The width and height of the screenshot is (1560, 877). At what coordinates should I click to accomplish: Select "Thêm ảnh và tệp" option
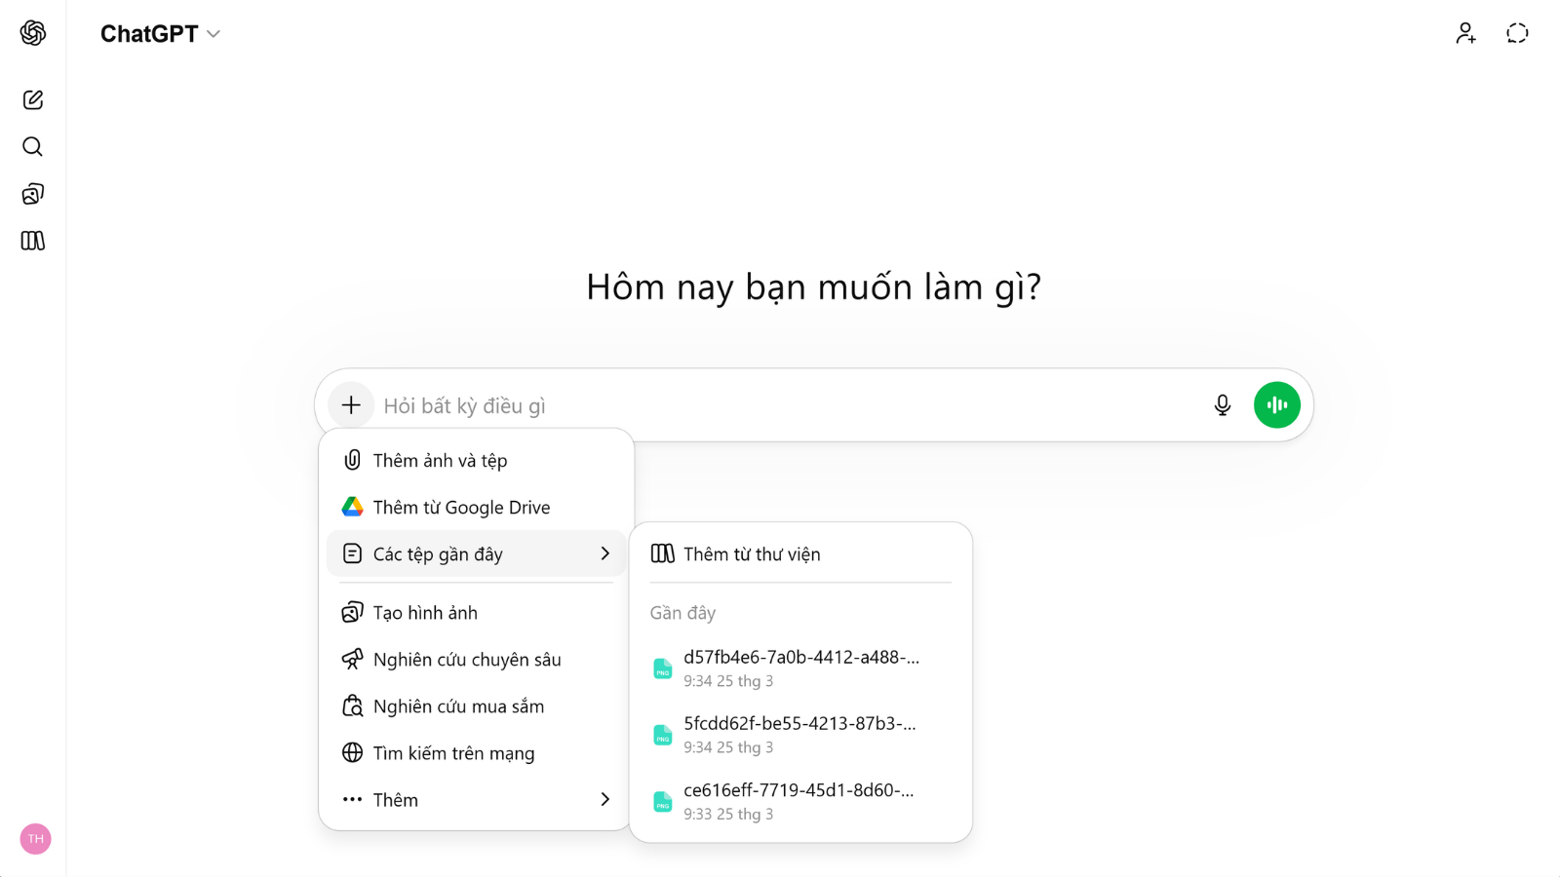[x=440, y=461]
